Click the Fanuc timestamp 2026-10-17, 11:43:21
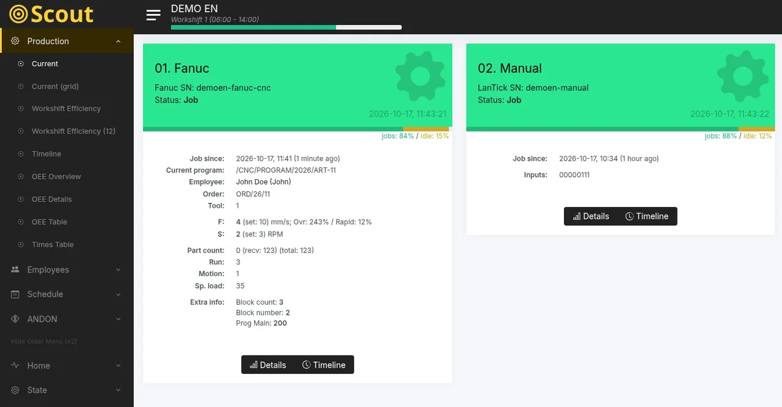Image resolution: width=782 pixels, height=407 pixels. [407, 114]
